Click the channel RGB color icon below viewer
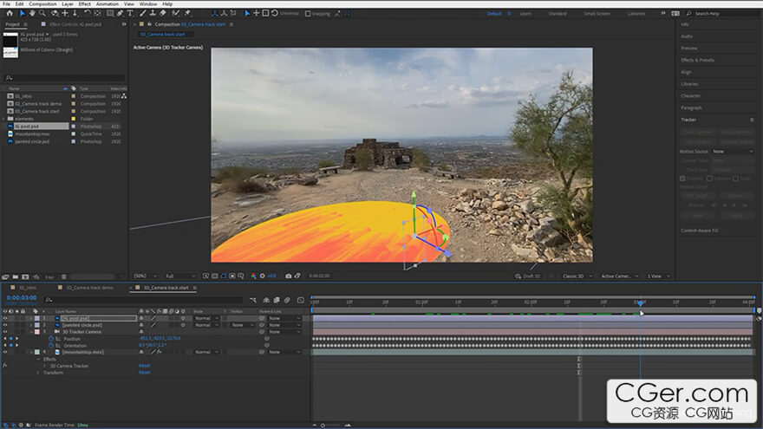This screenshot has width=763, height=429. click(x=253, y=276)
